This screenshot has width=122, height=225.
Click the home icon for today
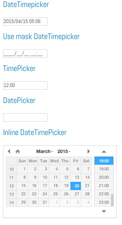[x=18, y=151]
